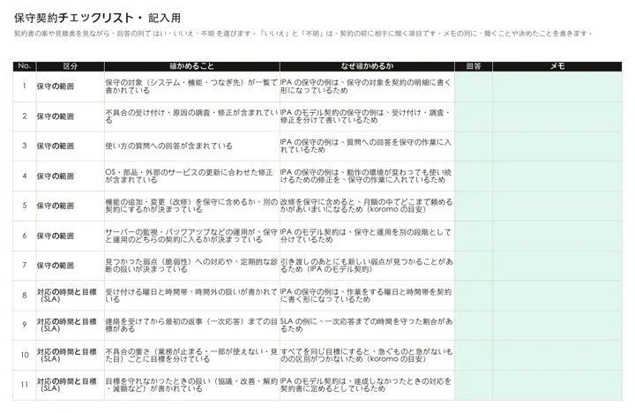
Task: Select the "メモ" column header
Action: point(557,66)
